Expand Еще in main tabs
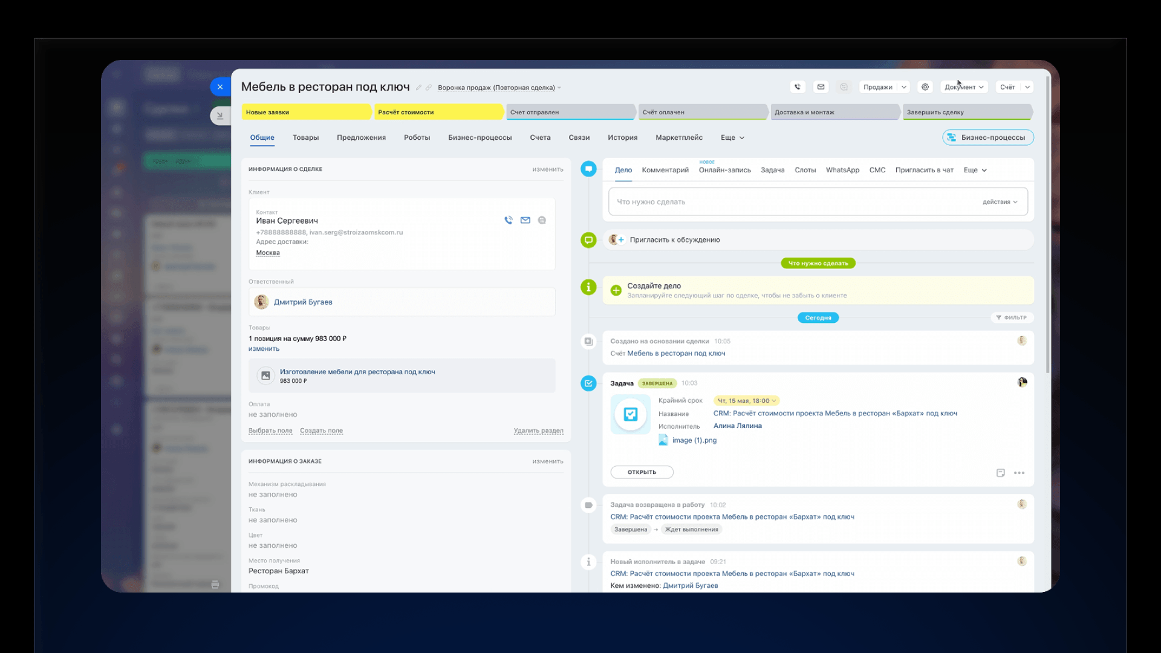The image size is (1161, 653). pyautogui.click(x=732, y=138)
